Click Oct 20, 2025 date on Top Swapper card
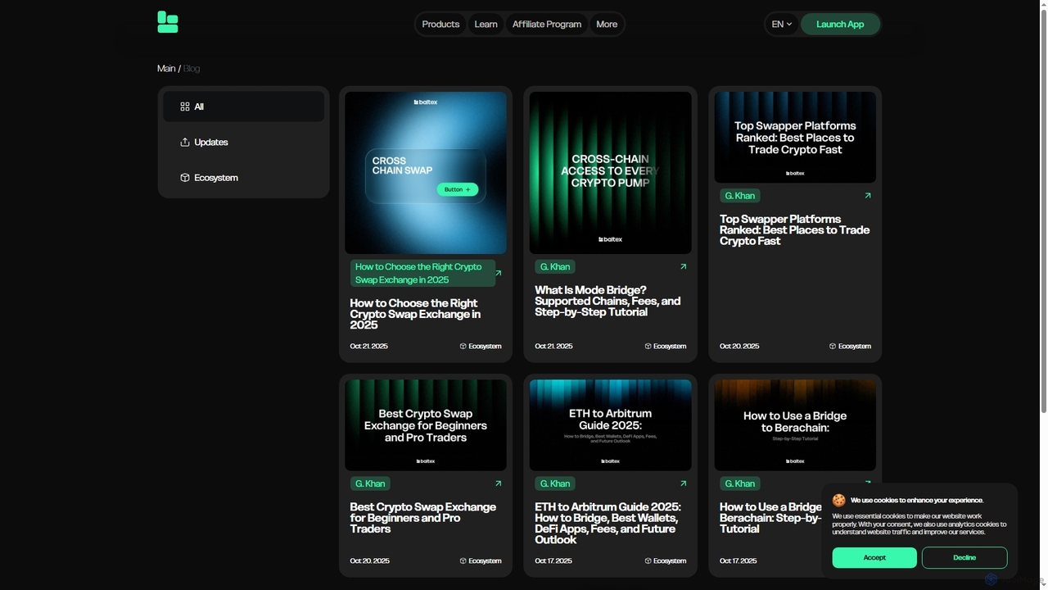Screen dimensions: 1048x590 click(739, 347)
